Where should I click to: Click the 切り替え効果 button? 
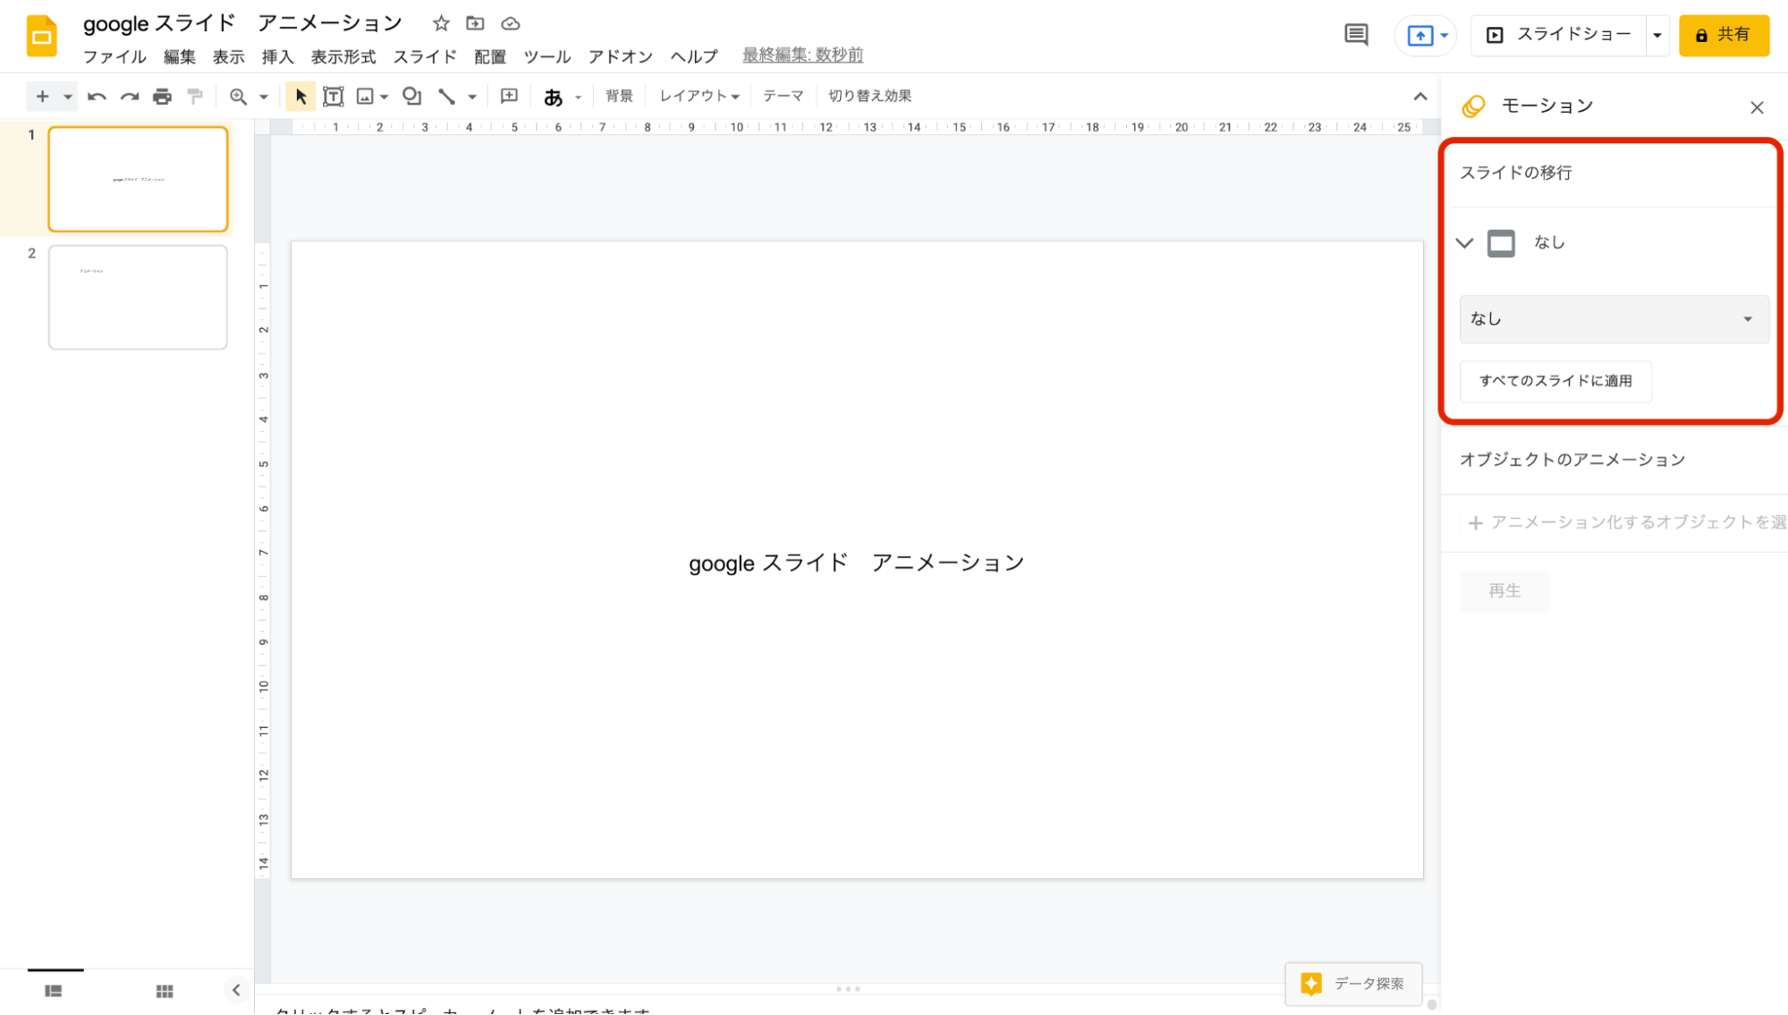click(869, 96)
